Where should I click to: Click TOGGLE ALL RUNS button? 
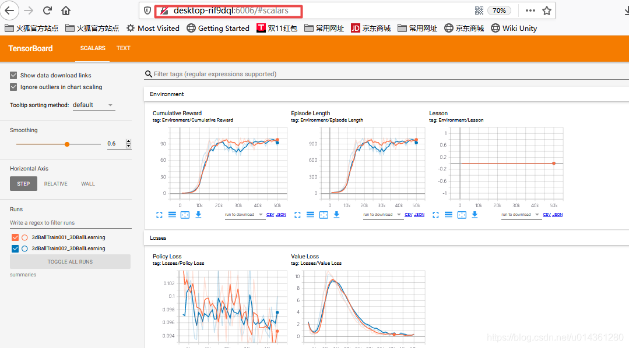[70, 261]
